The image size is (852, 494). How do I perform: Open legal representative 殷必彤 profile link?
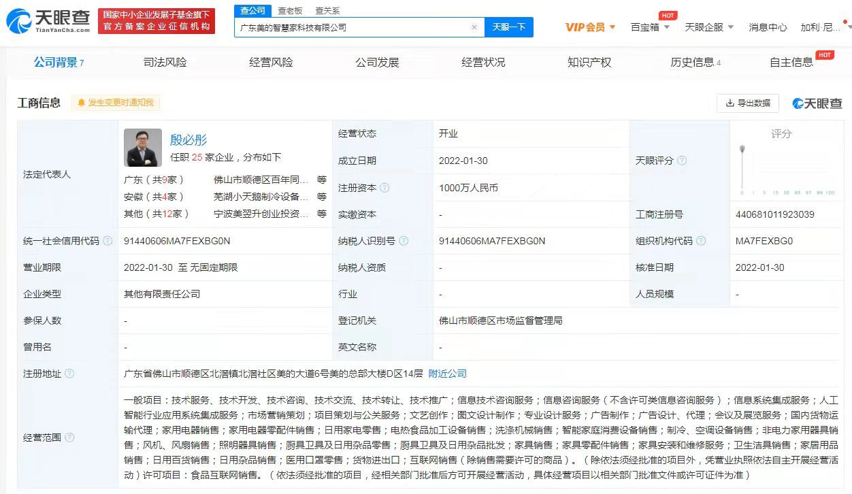pos(189,140)
